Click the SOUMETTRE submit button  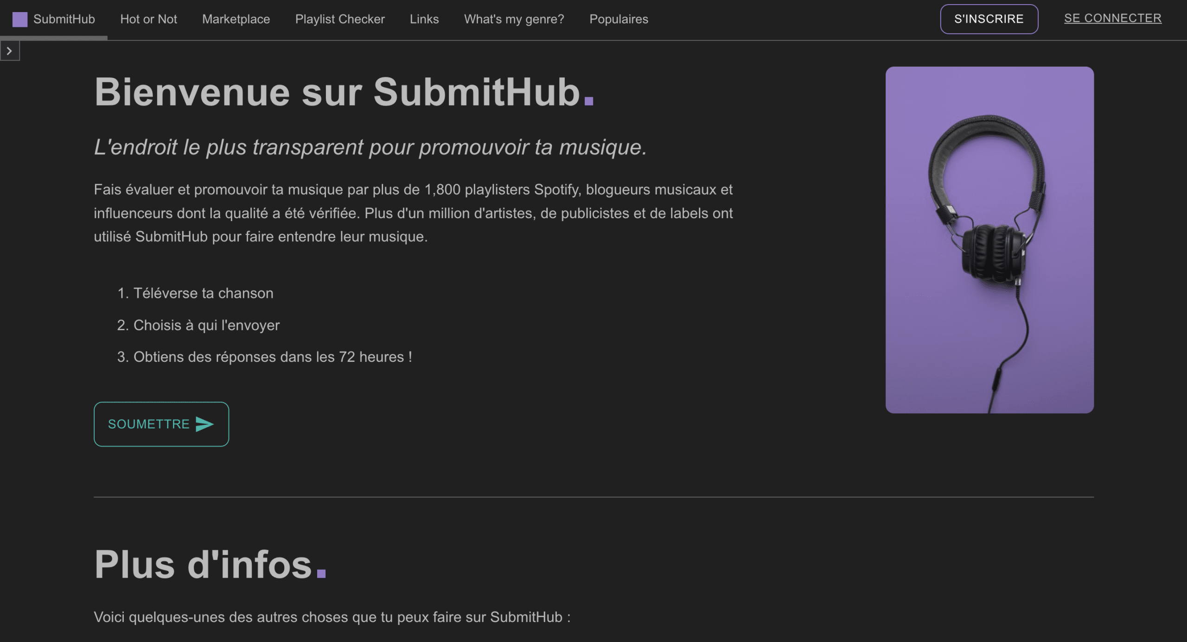pos(161,424)
